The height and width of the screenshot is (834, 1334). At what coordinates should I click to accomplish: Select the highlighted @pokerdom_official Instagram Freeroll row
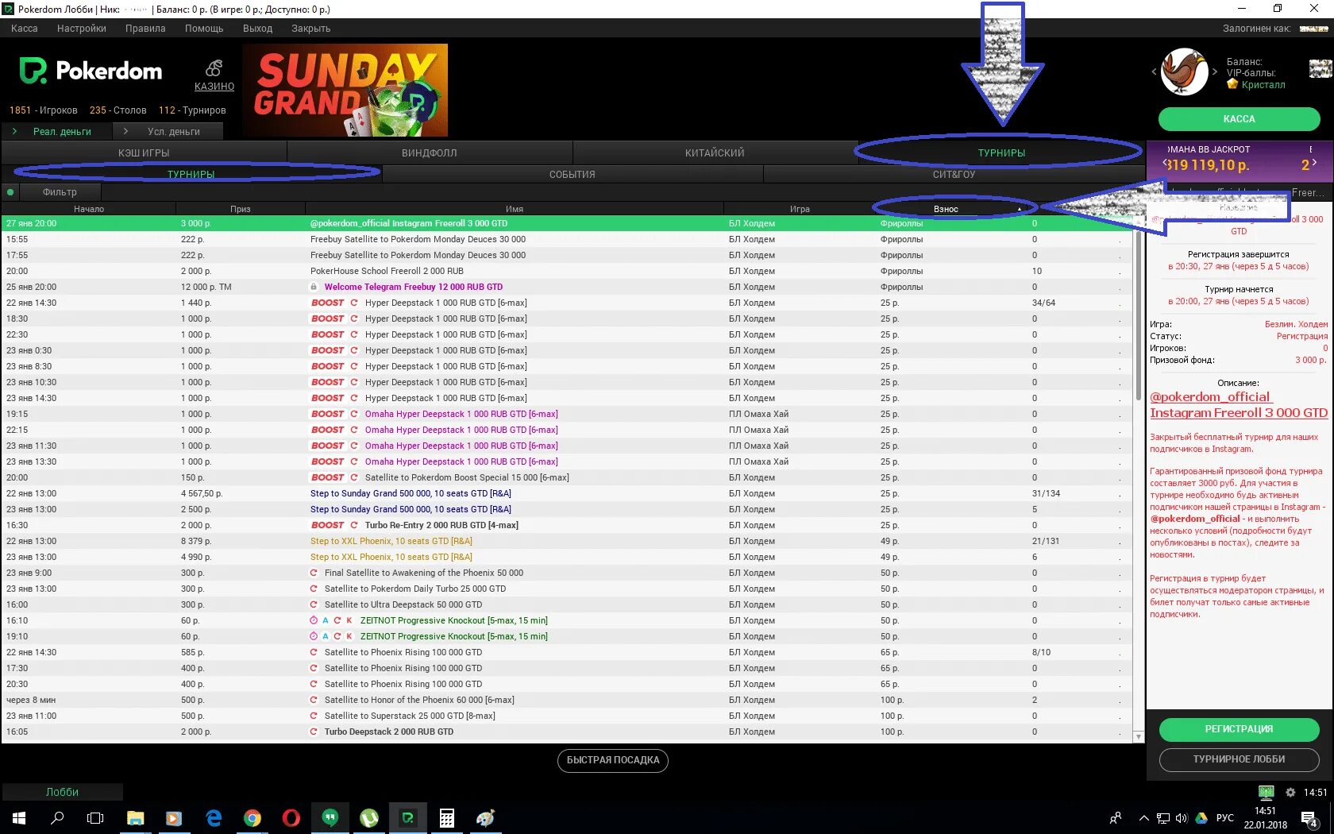coord(567,223)
